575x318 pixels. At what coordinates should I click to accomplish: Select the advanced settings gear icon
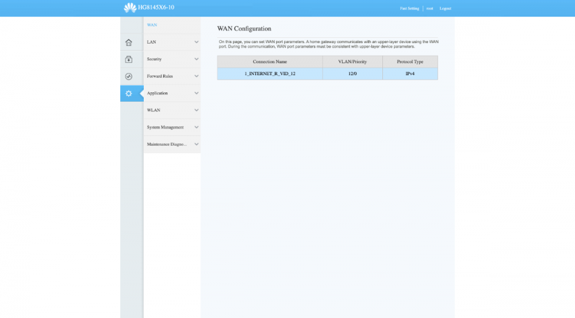pyautogui.click(x=129, y=94)
